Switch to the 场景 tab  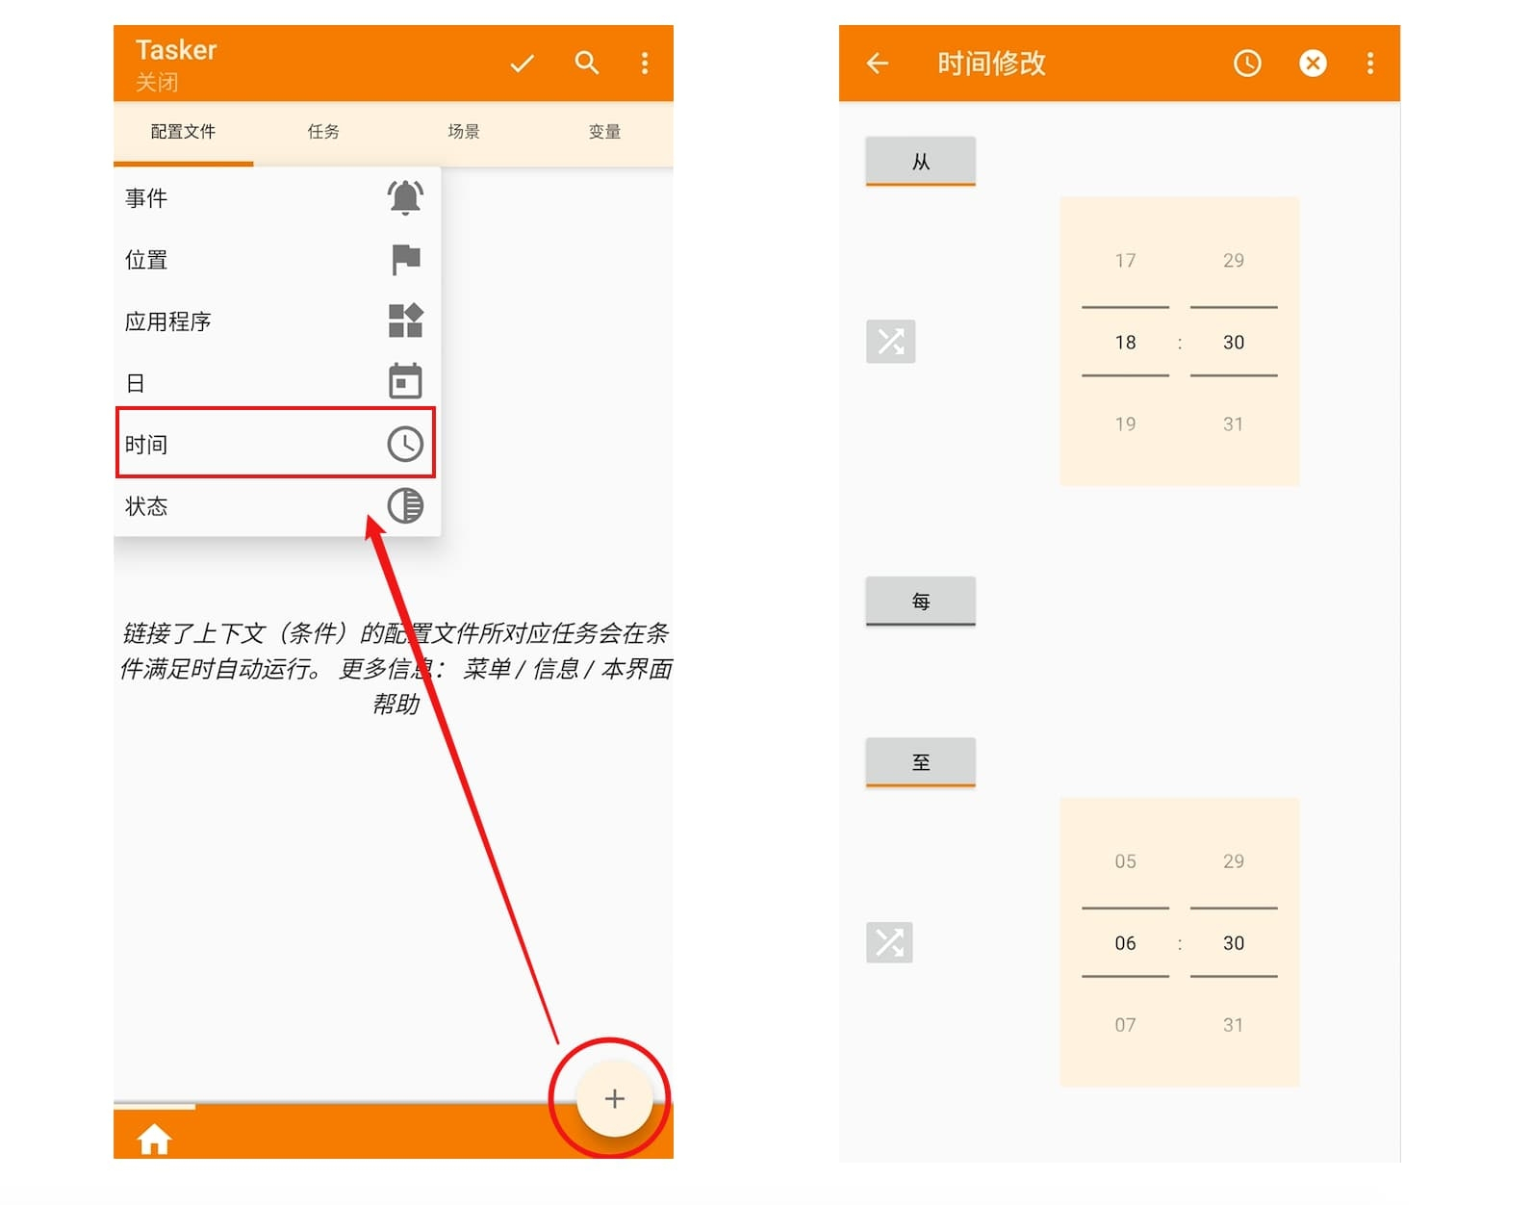464,132
